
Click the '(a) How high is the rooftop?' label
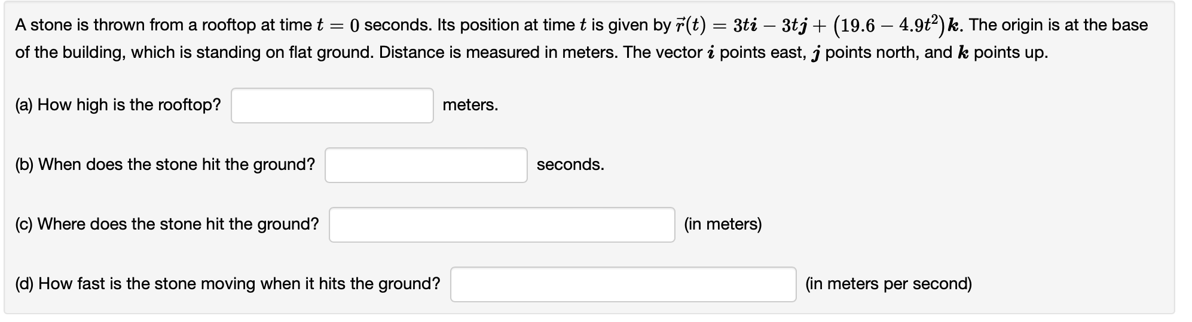tap(118, 105)
